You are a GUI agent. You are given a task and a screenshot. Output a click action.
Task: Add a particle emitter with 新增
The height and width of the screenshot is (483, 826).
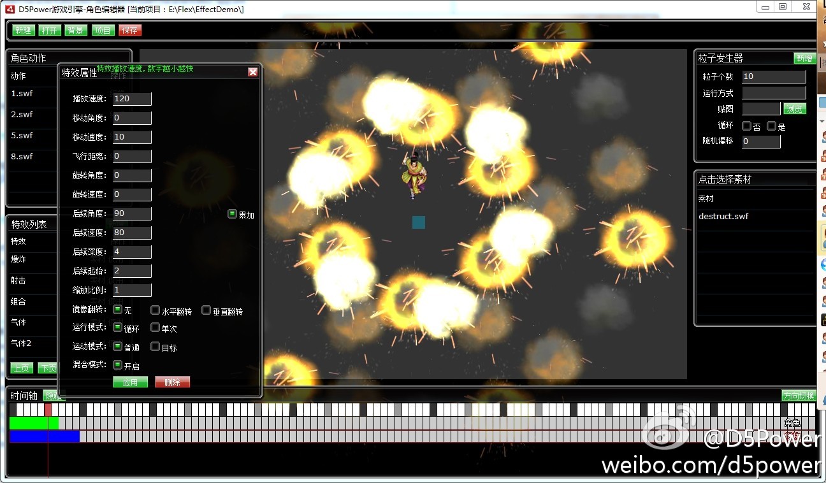tap(805, 58)
